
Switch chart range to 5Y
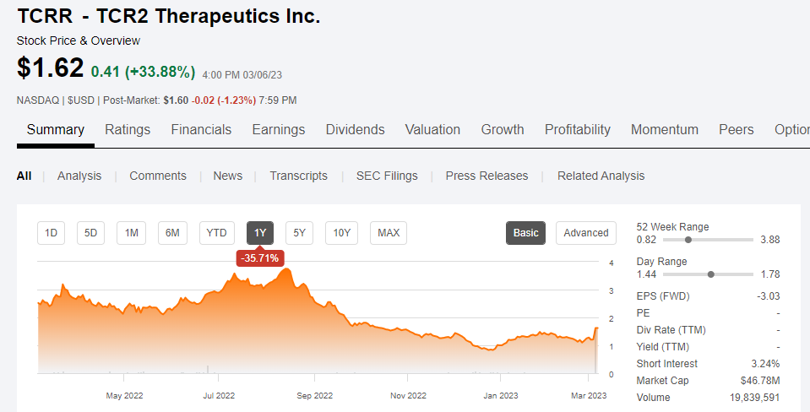click(300, 233)
